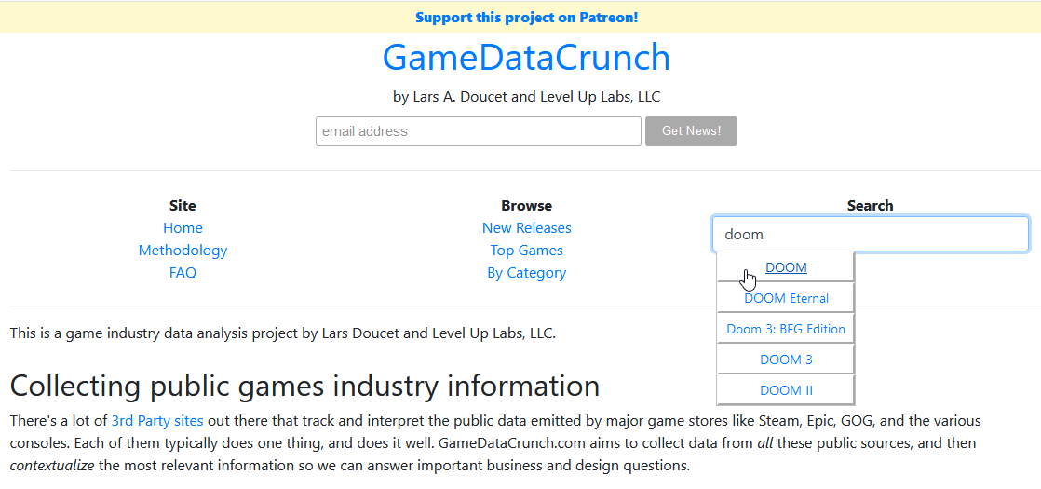
Task: Open the Methodology page link
Action: tap(183, 251)
